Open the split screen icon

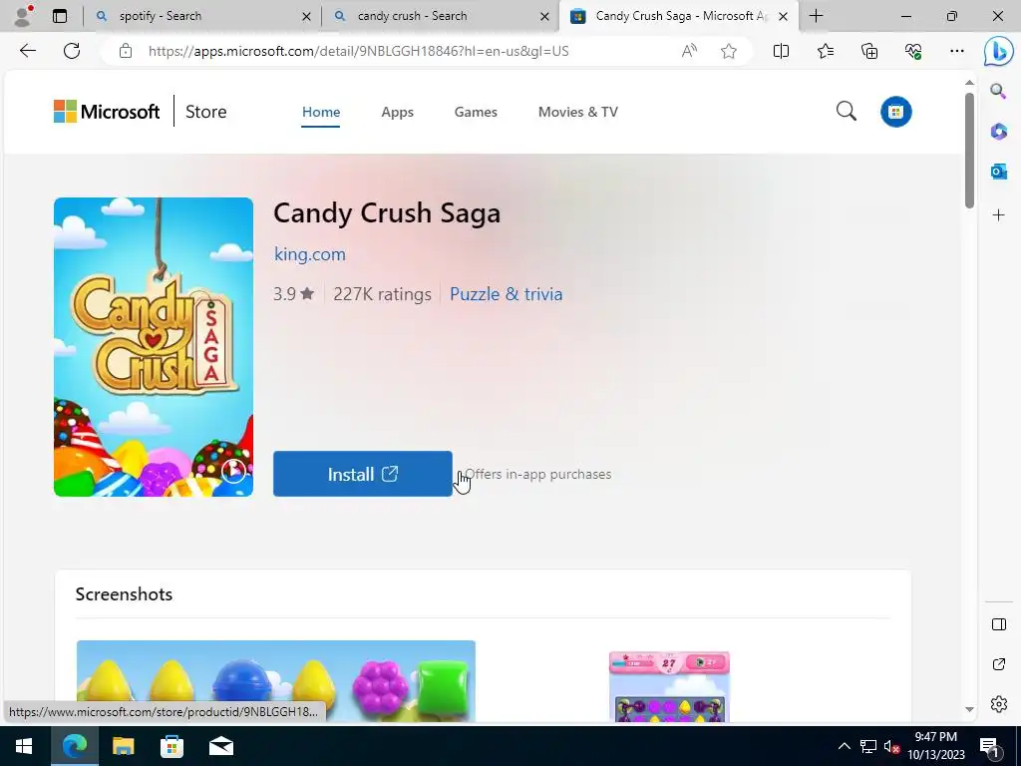click(x=781, y=51)
